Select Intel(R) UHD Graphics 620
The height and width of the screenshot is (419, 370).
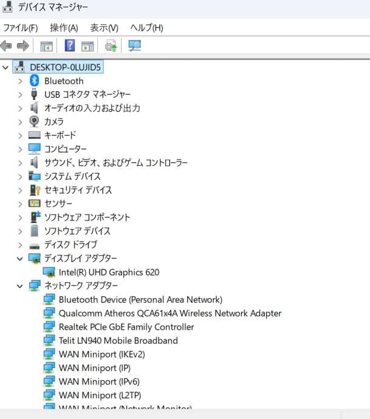tap(109, 272)
